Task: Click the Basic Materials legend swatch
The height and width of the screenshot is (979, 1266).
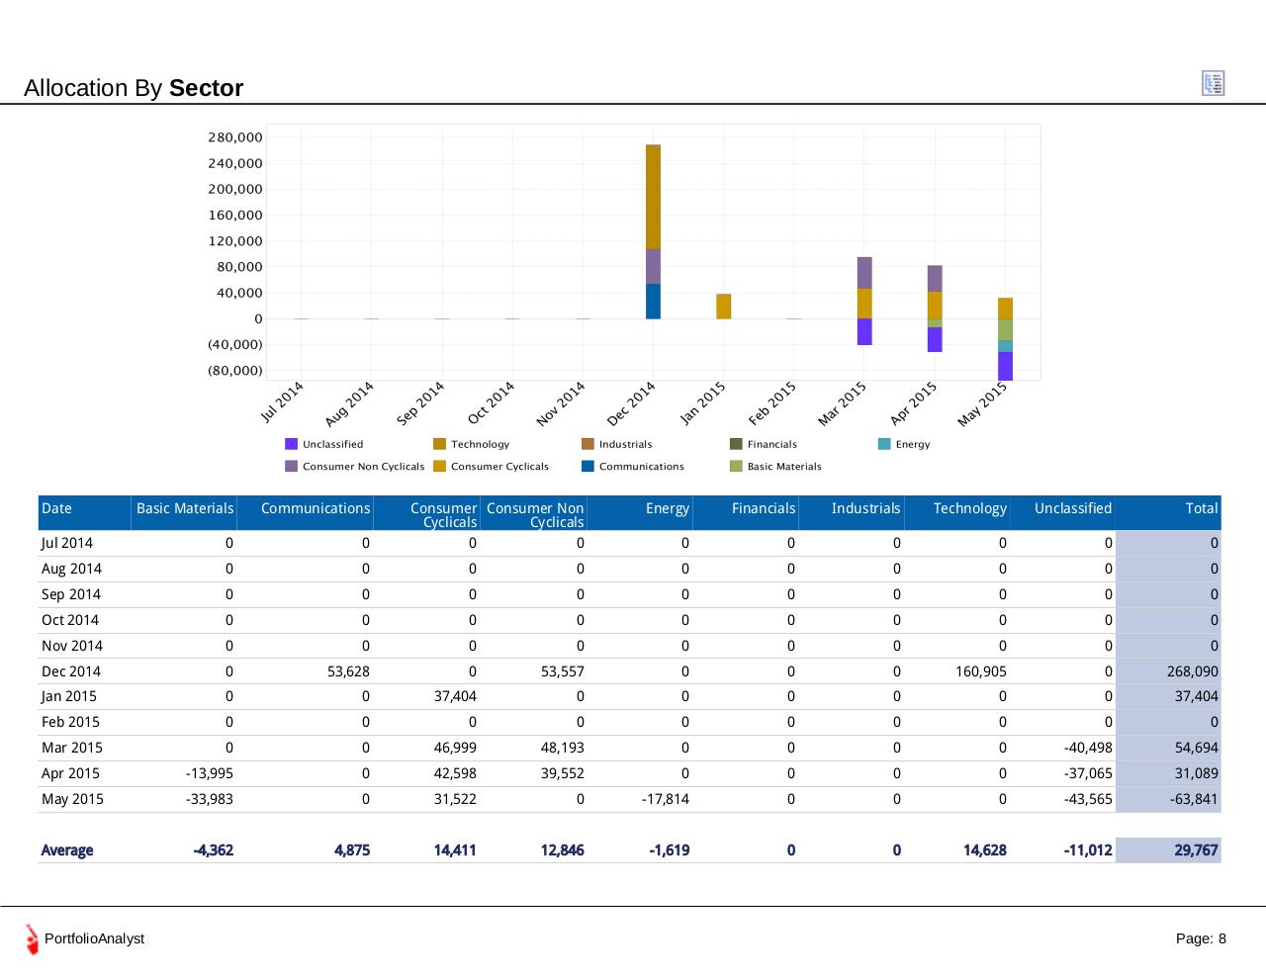Action: (x=736, y=466)
